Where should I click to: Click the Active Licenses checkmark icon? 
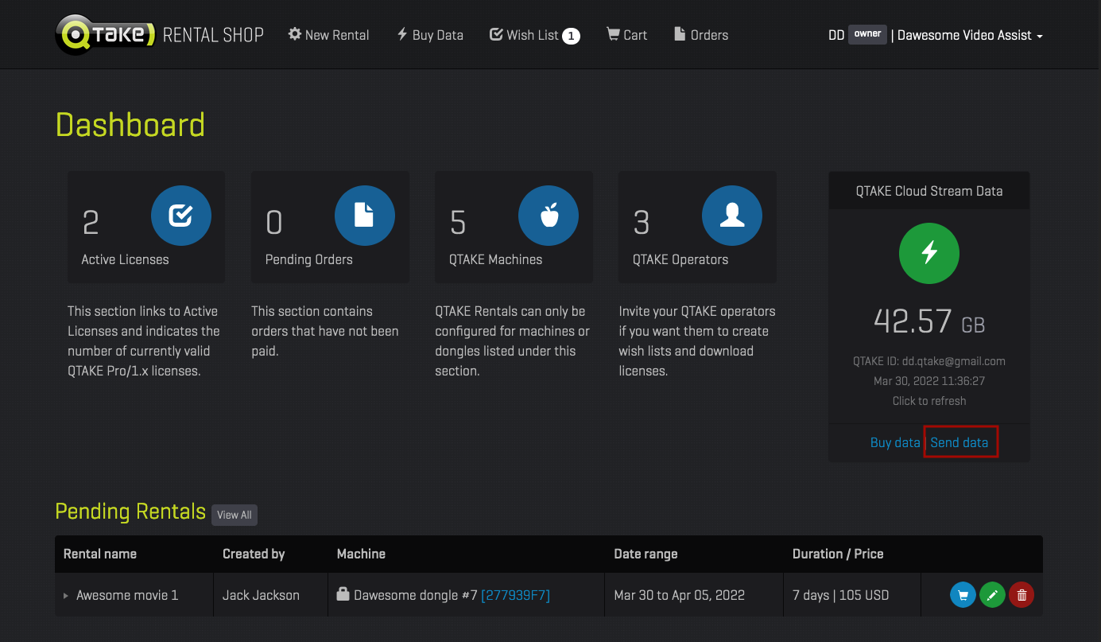pos(181,215)
